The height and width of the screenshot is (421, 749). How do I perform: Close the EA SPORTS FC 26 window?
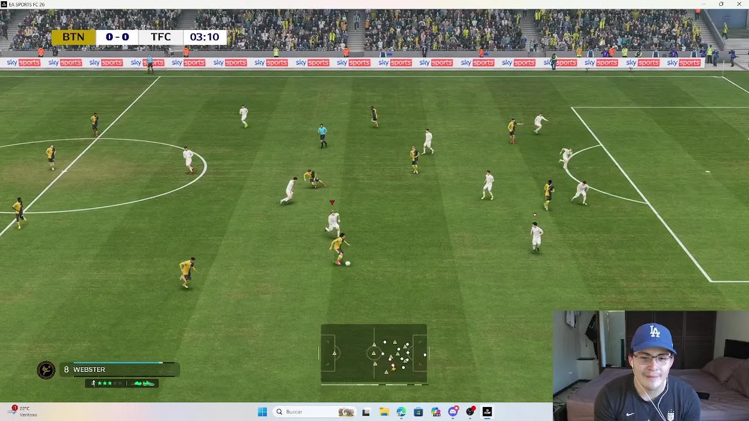(739, 4)
